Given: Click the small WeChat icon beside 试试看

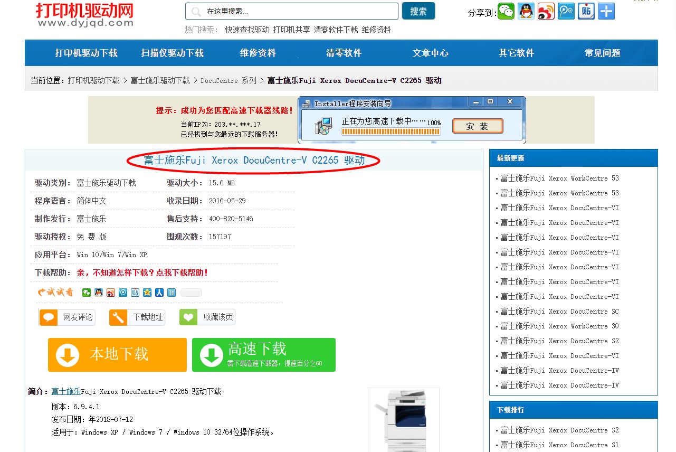Looking at the screenshot, I should [87, 293].
